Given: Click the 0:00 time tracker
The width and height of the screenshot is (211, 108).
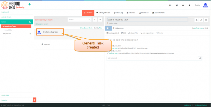Looking at the screenshot, I should (x=123, y=33).
